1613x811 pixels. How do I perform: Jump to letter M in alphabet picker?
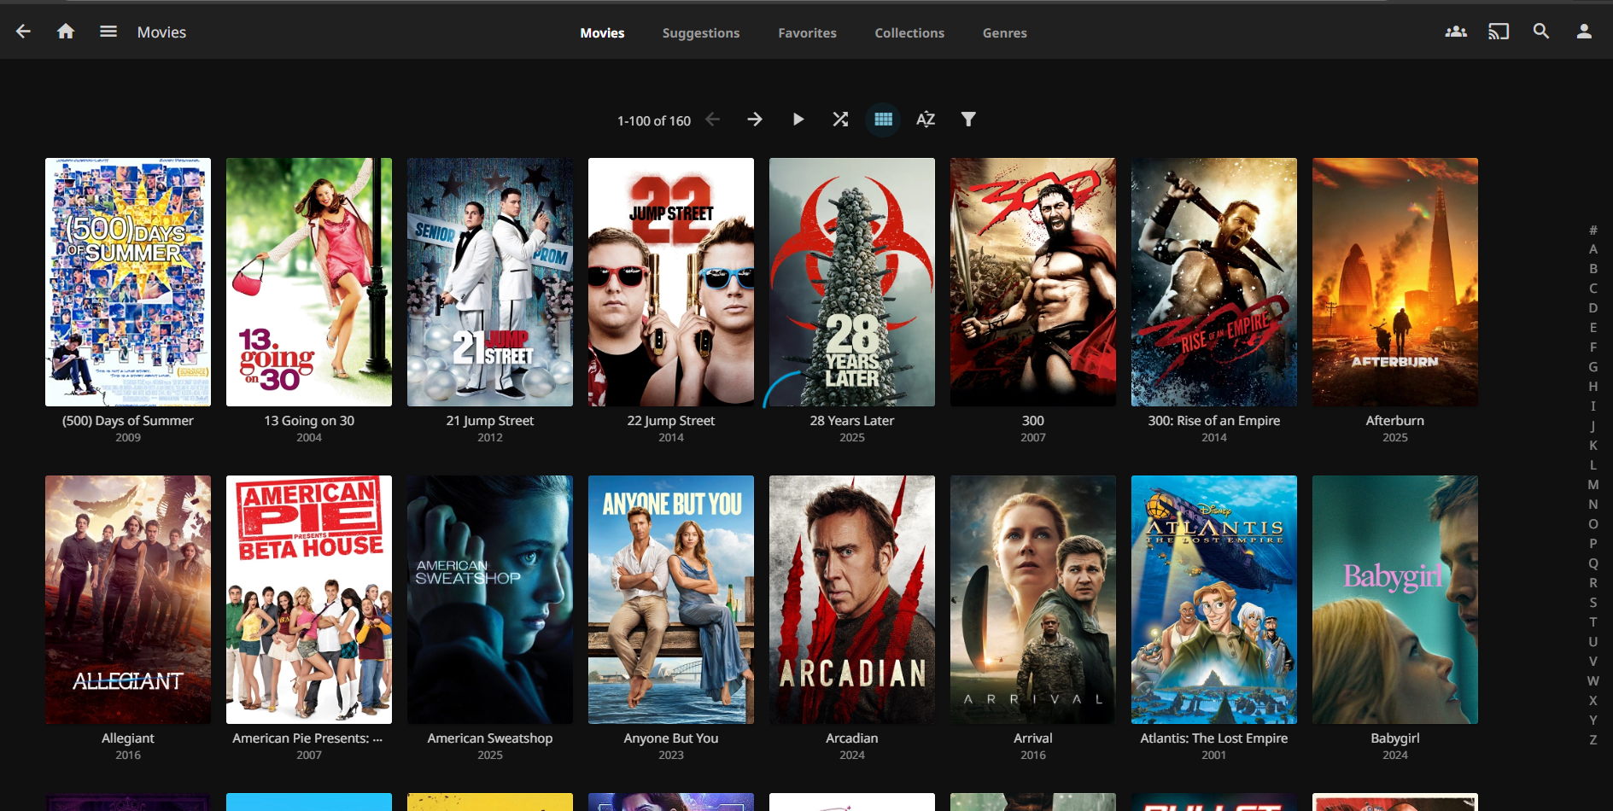[x=1593, y=485]
